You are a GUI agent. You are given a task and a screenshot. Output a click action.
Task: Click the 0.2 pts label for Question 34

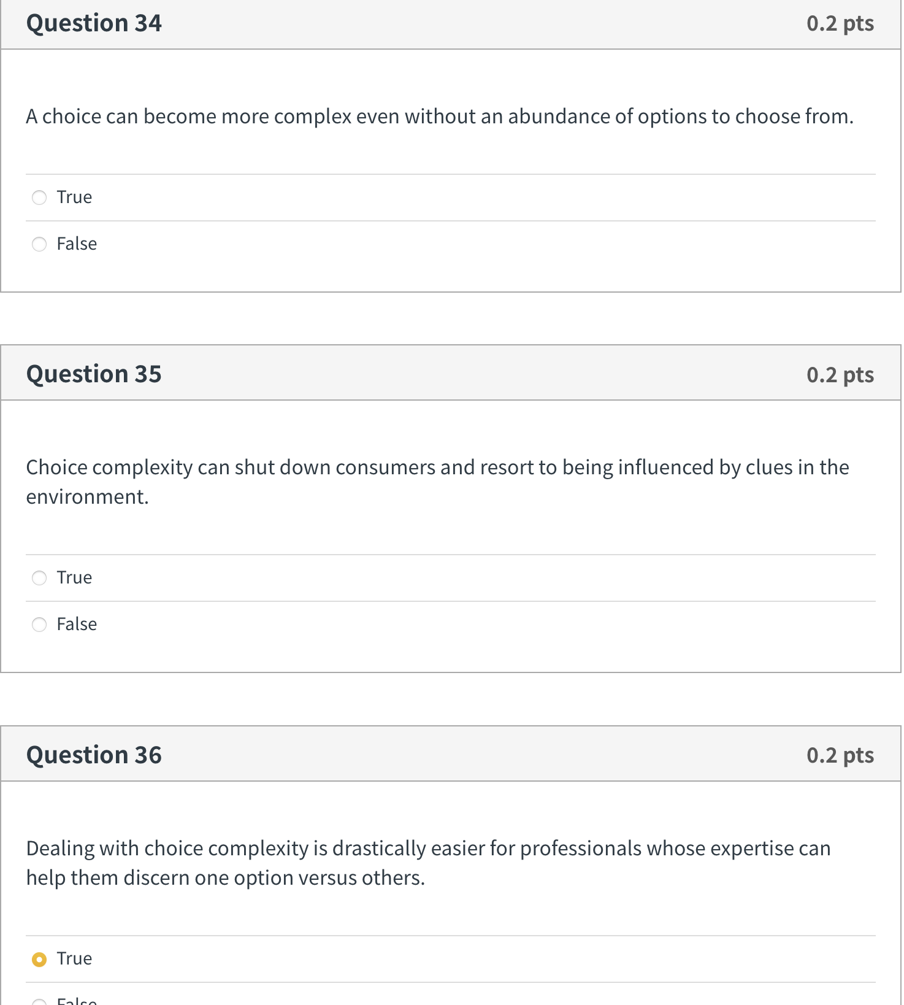(x=840, y=23)
